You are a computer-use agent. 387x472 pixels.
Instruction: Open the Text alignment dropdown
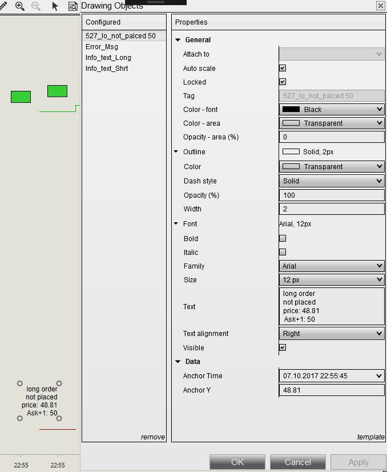(332, 334)
